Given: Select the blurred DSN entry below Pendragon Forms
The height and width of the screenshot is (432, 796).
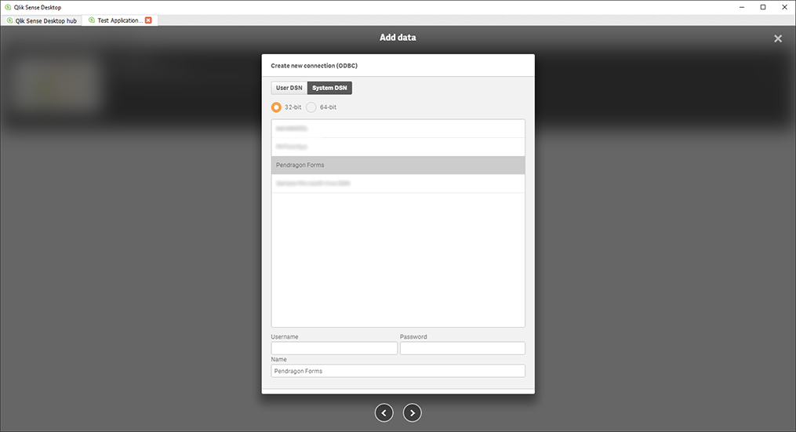Looking at the screenshot, I should tap(398, 183).
